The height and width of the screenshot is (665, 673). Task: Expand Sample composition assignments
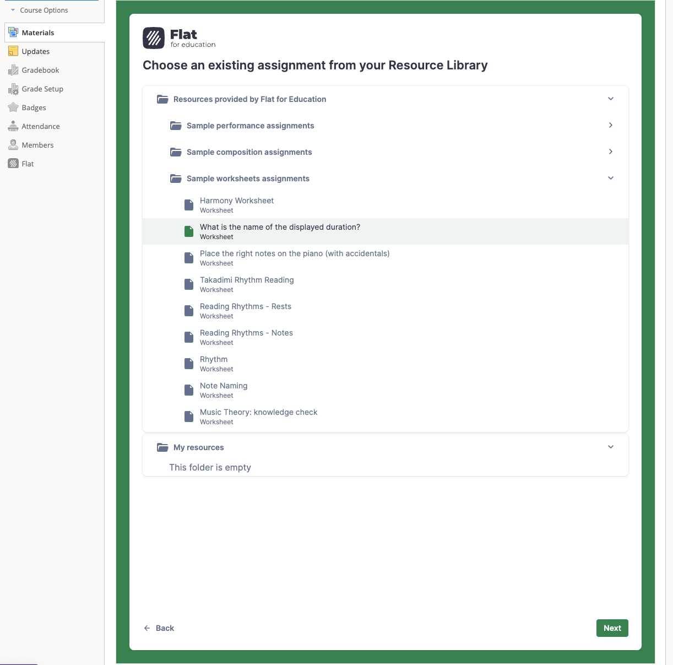[610, 152]
